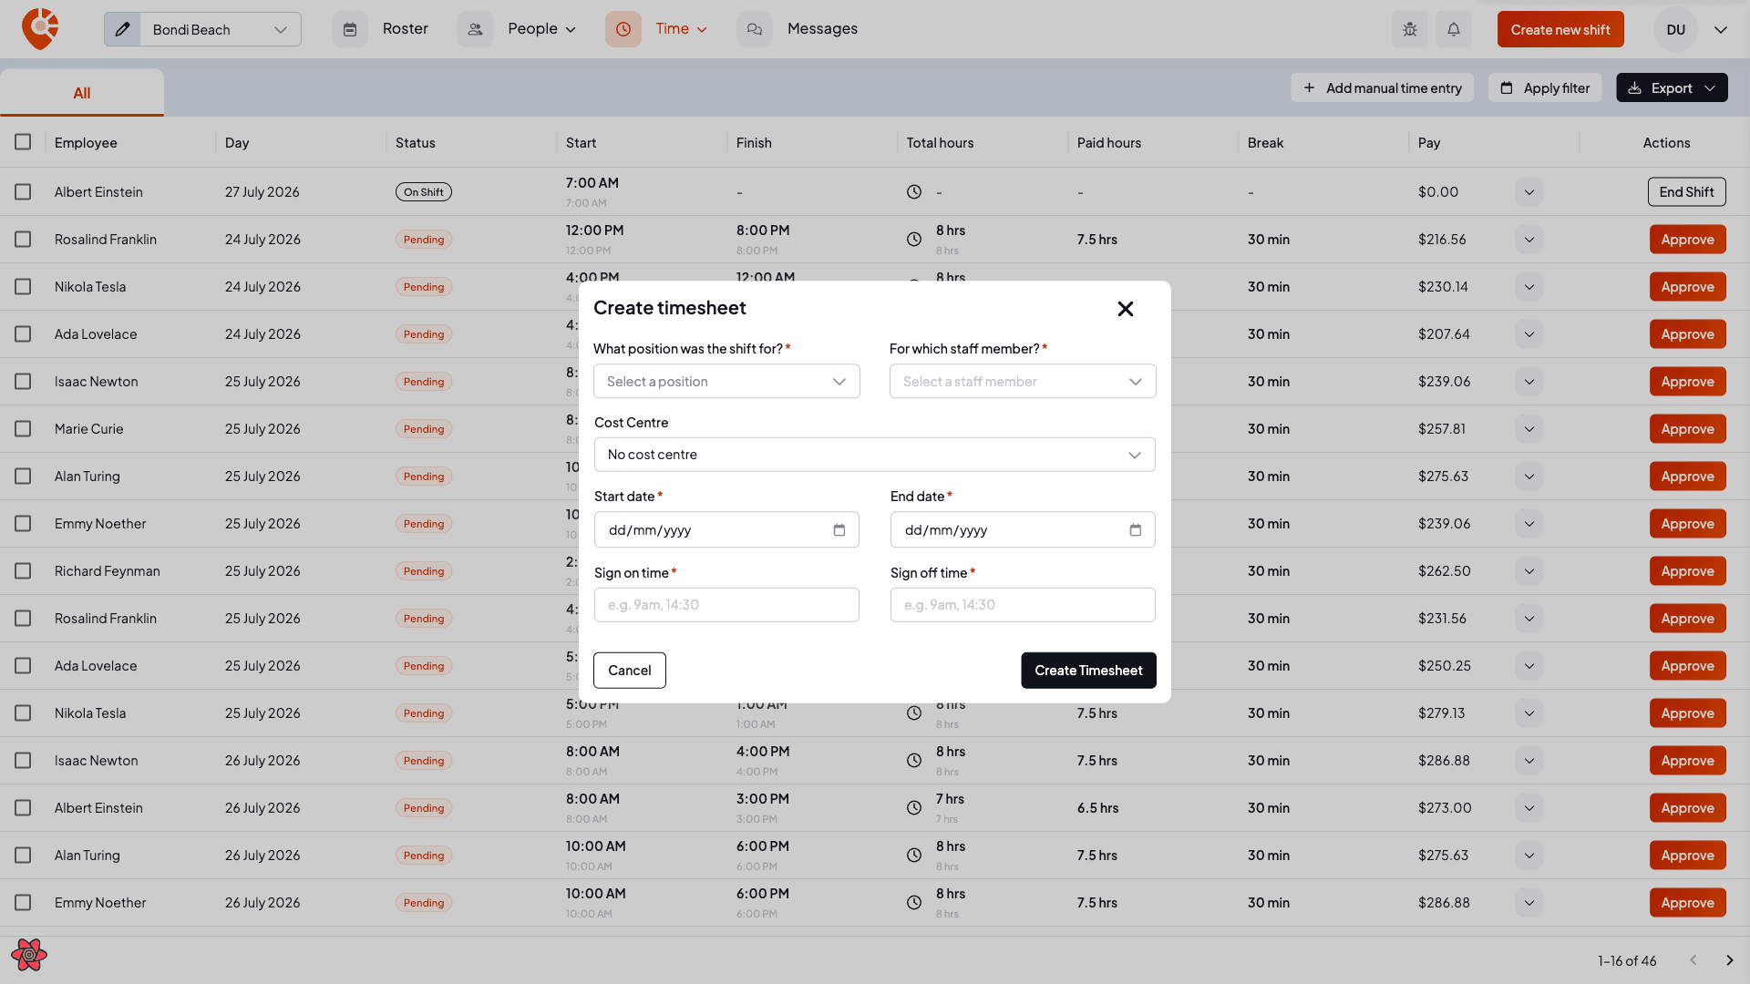Open the Time menu

(681, 29)
